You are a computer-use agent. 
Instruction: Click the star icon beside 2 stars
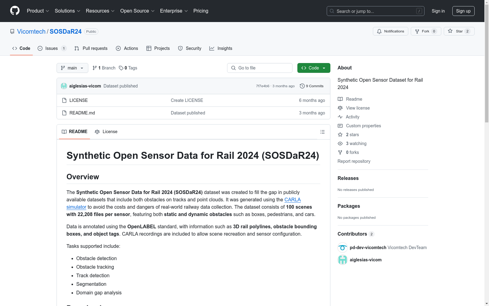(340, 135)
